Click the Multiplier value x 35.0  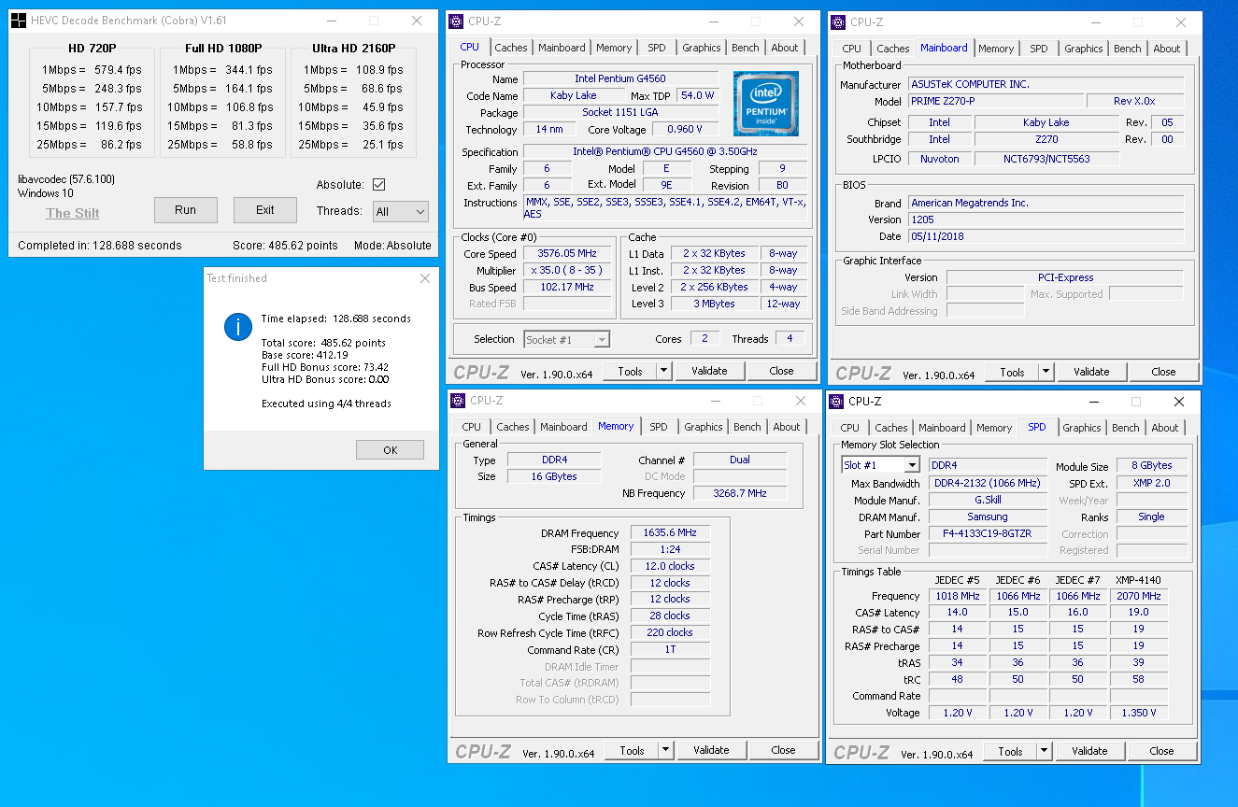point(566,271)
